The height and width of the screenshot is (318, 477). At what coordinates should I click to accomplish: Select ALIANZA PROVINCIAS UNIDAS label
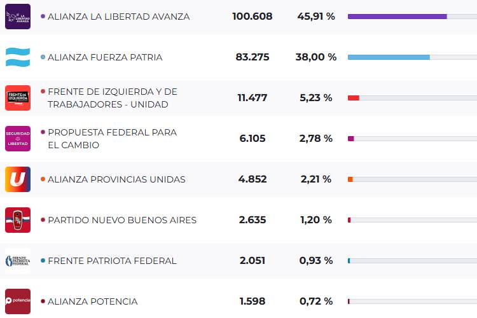[x=116, y=179]
